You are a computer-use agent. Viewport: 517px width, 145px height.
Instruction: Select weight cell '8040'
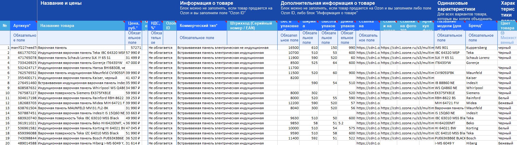point(289,108)
